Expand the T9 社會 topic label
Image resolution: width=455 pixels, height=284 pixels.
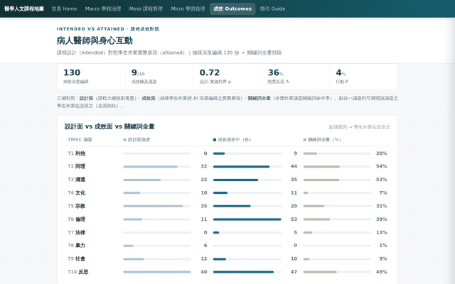point(77,258)
